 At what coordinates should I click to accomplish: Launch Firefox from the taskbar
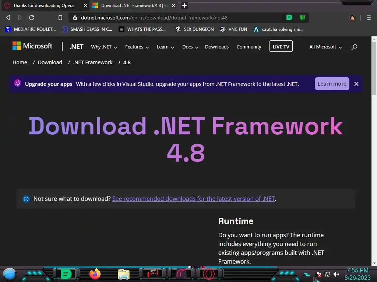pyautogui.click(x=95, y=274)
